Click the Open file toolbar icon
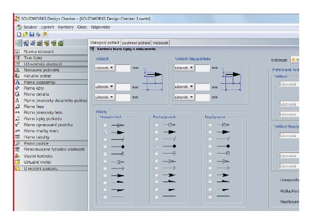314x219 pixels. pyautogui.click(x=25, y=34)
